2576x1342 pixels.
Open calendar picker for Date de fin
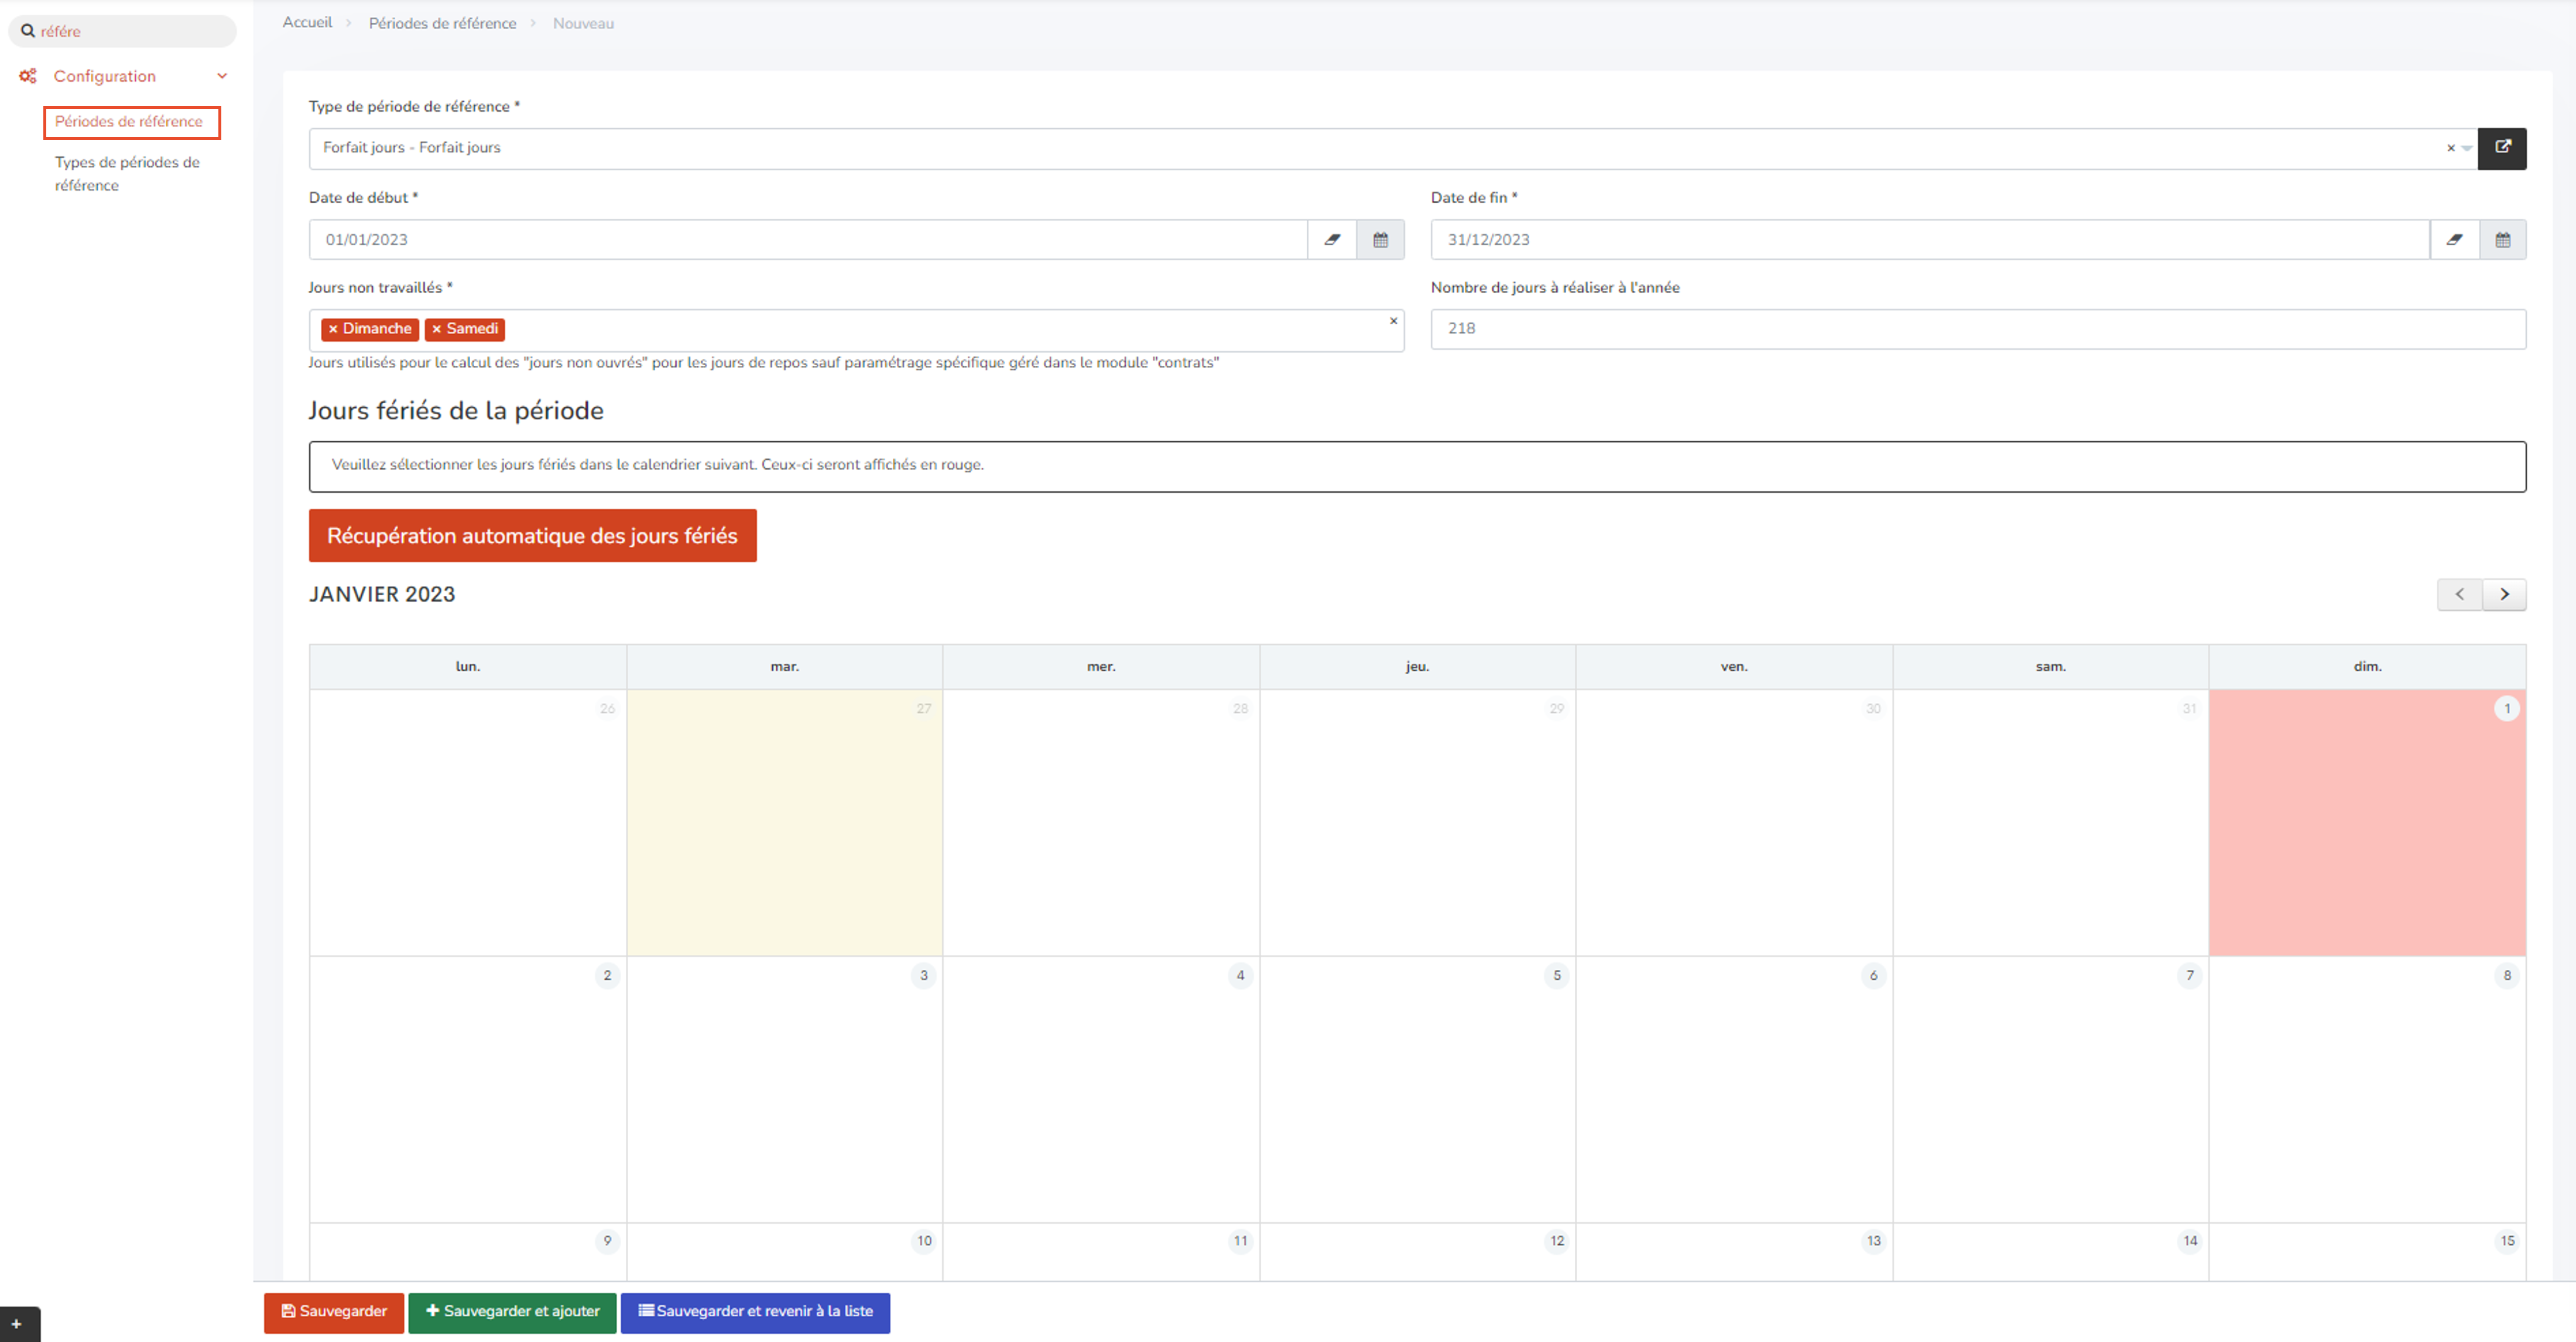(2503, 240)
